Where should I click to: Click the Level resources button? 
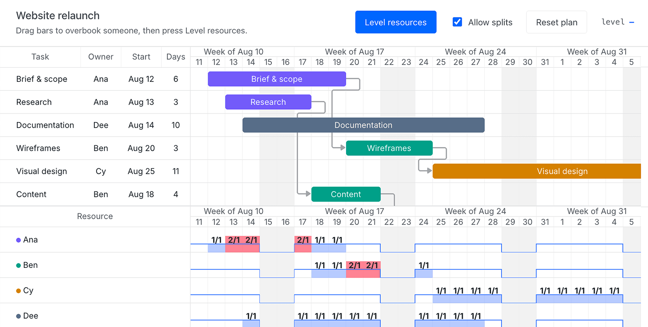pos(396,22)
